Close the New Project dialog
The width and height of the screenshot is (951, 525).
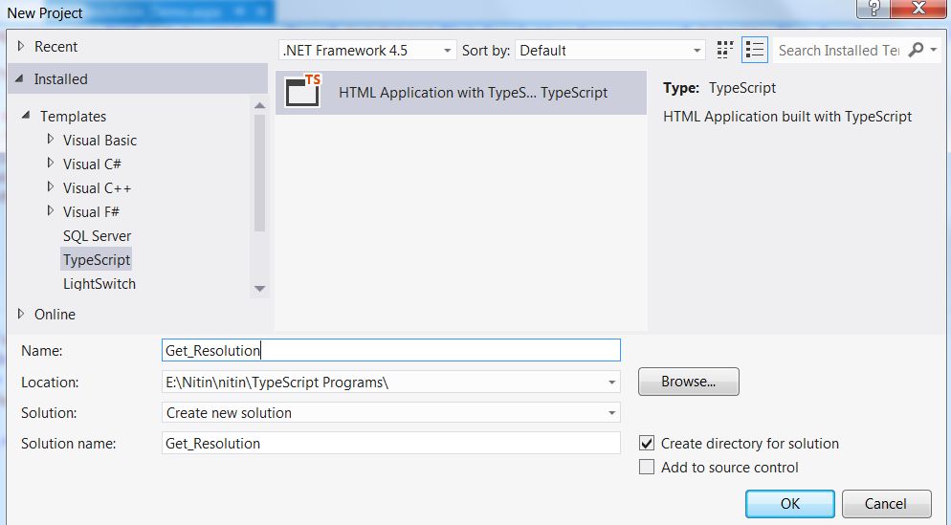click(x=918, y=8)
